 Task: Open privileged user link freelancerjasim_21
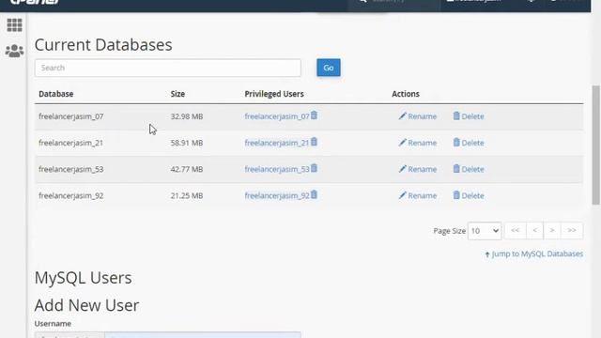(x=277, y=143)
